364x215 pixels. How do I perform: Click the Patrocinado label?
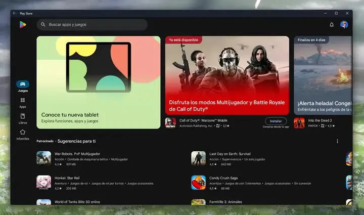point(45,141)
